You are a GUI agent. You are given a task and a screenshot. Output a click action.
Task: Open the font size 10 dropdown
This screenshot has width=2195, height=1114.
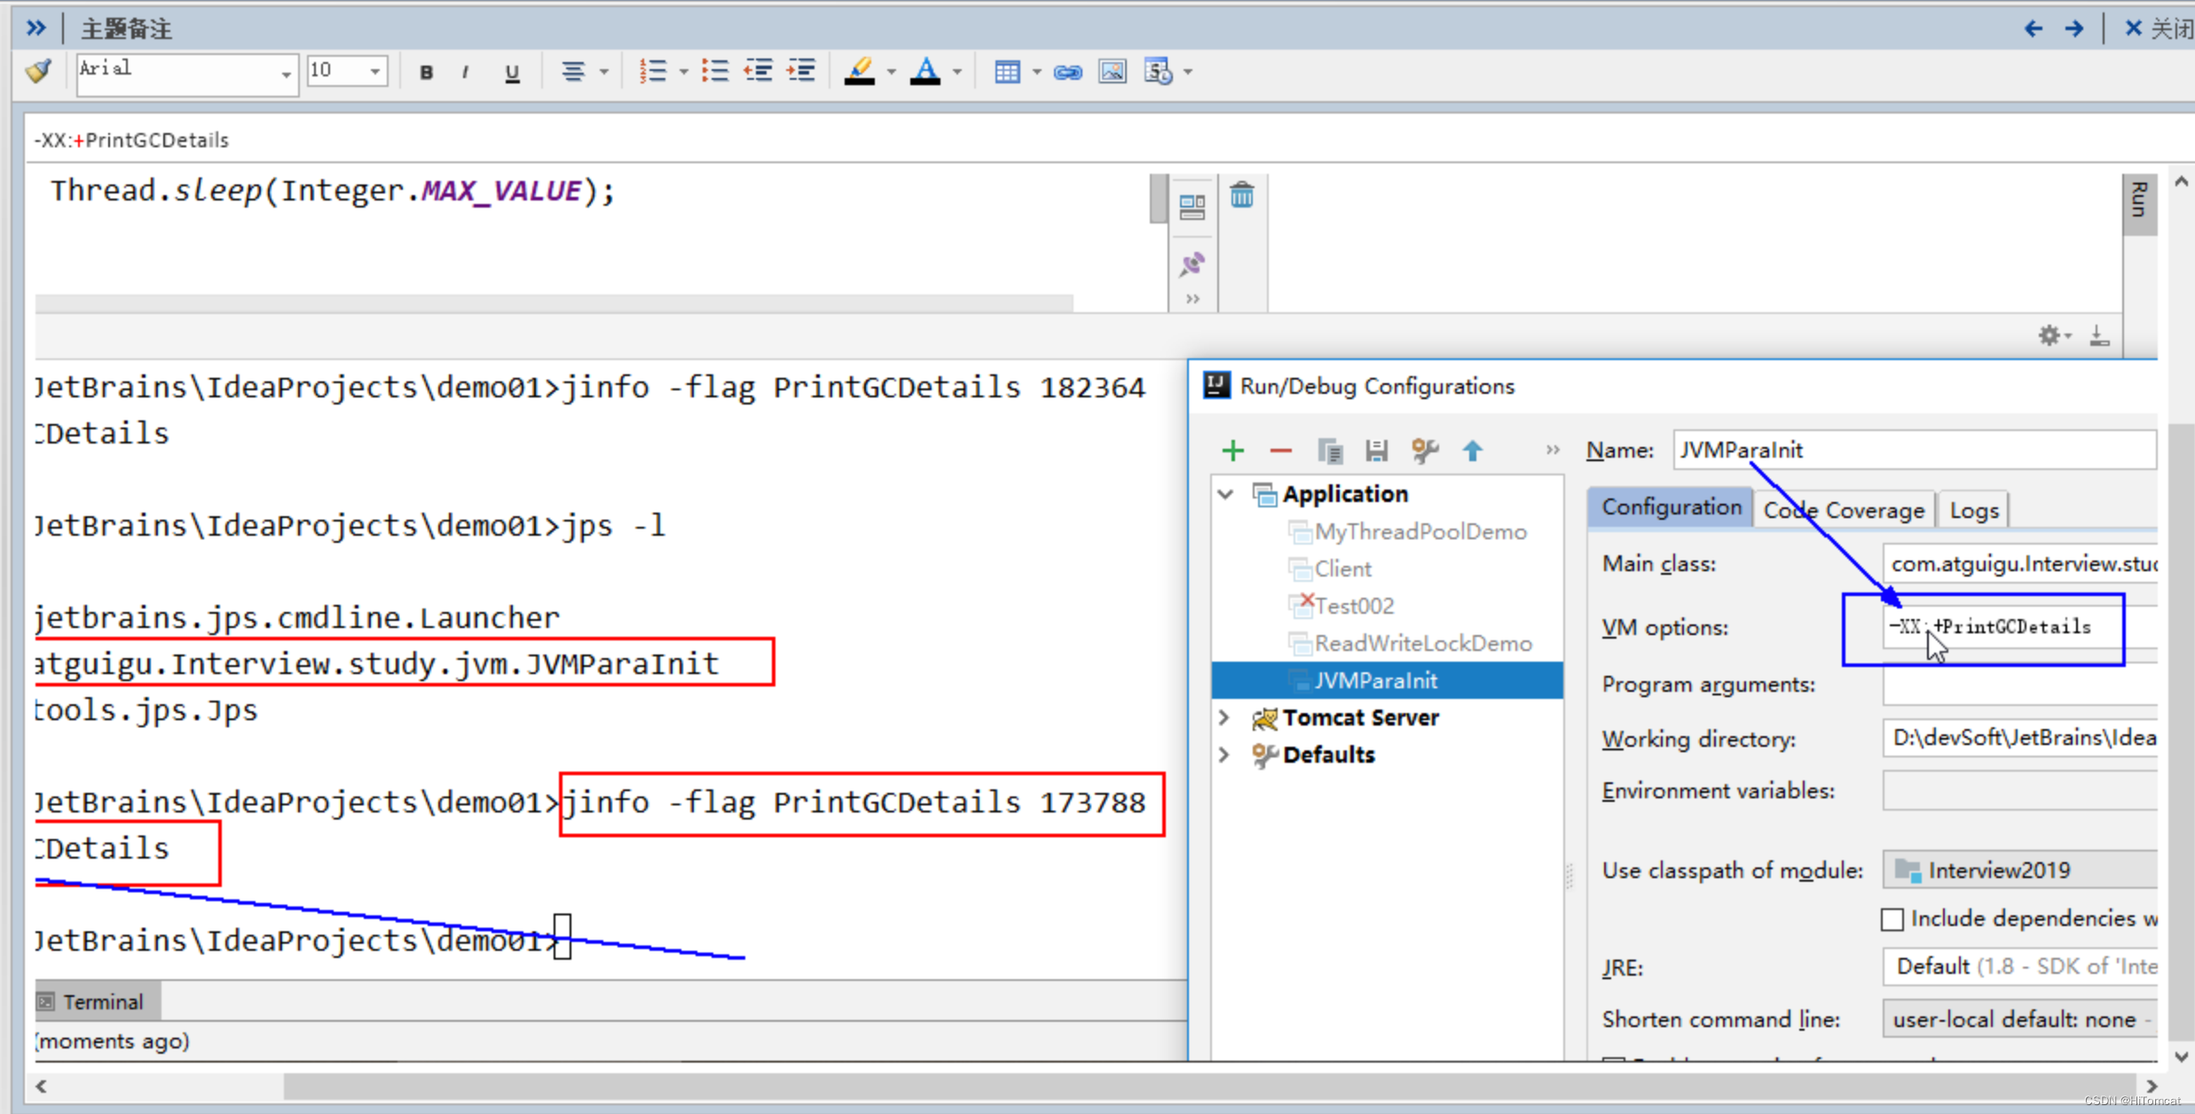(x=375, y=71)
